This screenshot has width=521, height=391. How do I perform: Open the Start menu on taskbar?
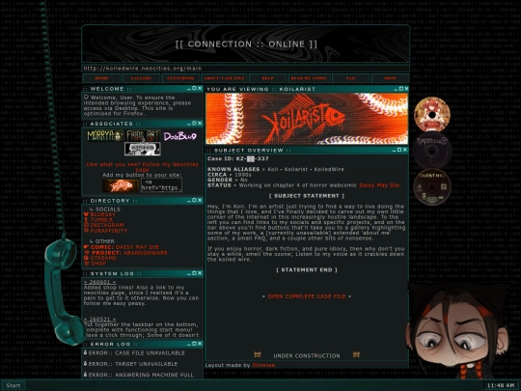(14, 385)
